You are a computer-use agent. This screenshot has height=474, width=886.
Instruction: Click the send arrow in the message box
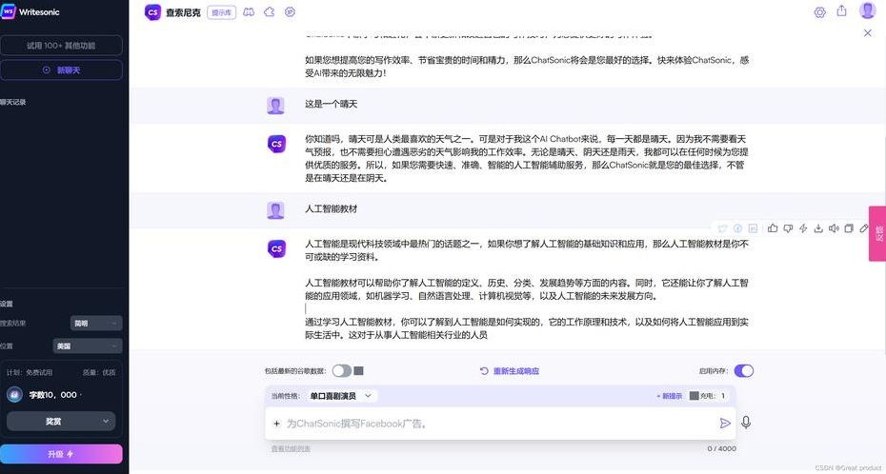point(725,424)
